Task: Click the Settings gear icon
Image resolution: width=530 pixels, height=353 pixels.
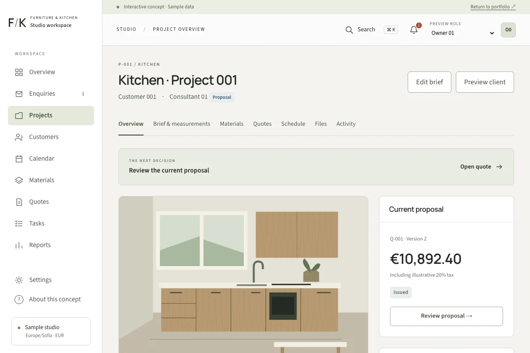Action: point(19,280)
